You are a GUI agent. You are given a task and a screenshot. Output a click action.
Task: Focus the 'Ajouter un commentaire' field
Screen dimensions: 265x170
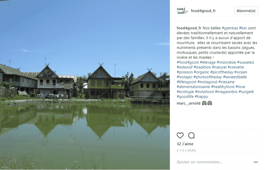click(x=214, y=162)
